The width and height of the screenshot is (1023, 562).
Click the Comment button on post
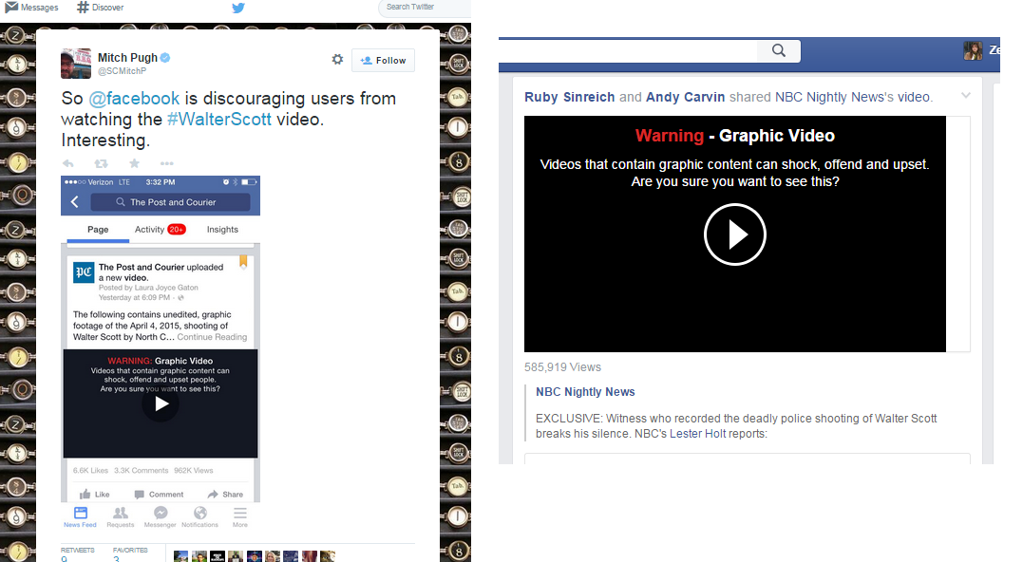tap(159, 495)
